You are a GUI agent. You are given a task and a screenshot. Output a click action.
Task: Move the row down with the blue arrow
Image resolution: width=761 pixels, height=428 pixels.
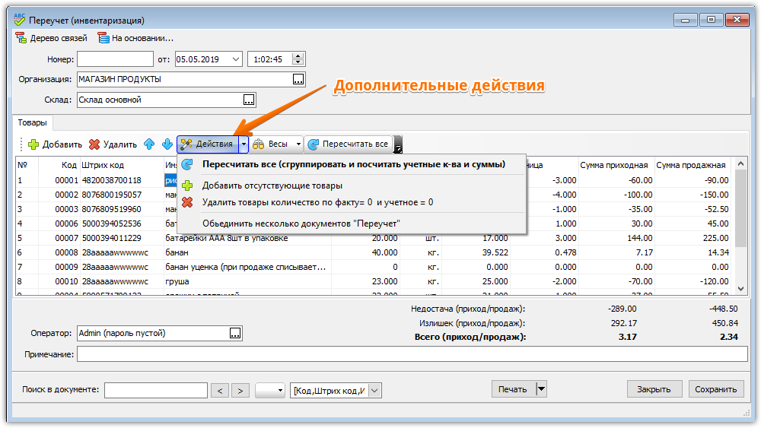167,144
